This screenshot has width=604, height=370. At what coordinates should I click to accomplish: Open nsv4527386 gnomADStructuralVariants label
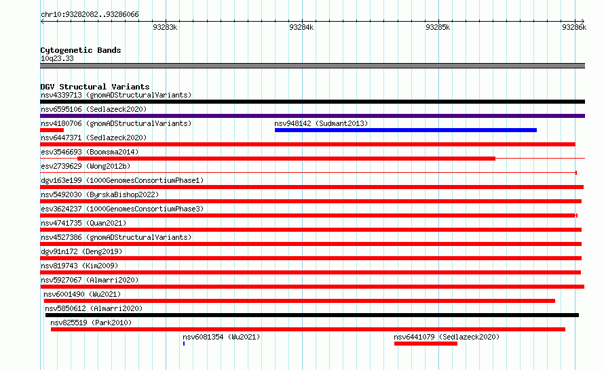(116, 237)
